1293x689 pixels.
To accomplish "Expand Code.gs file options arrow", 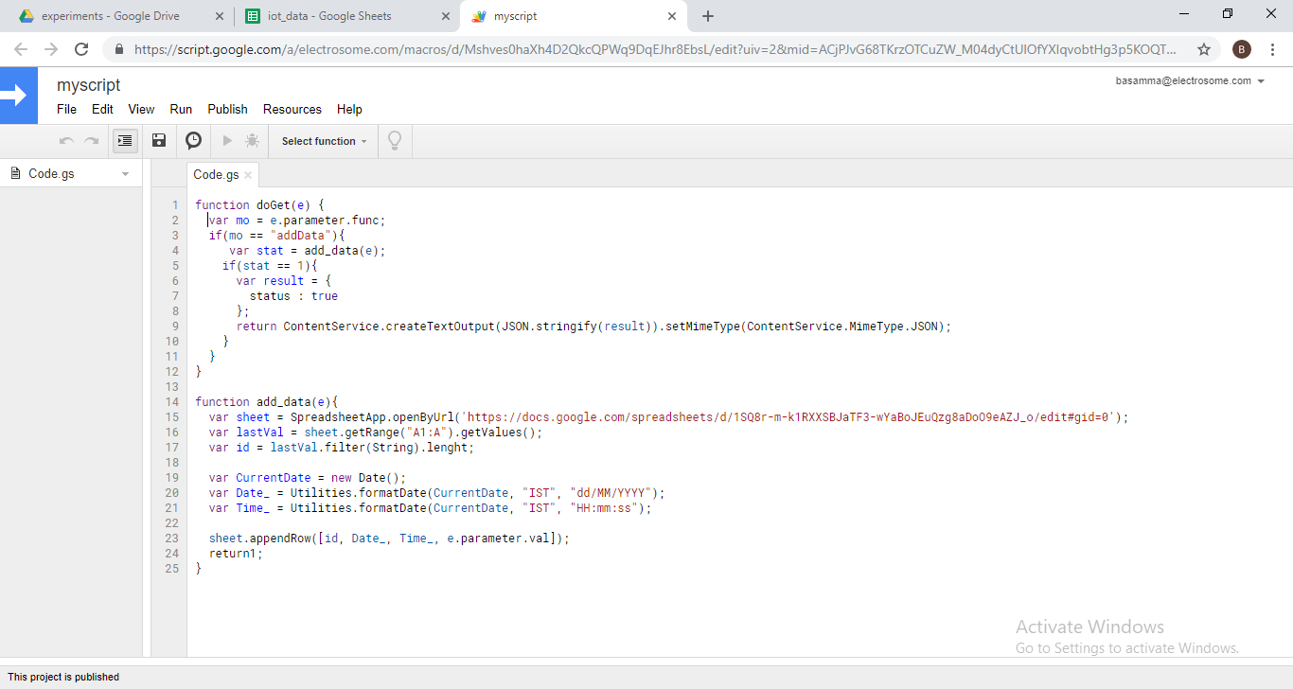I will click(x=125, y=174).
